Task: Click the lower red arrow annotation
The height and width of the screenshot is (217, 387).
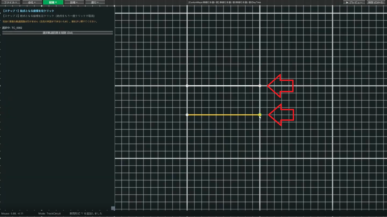Action: pyautogui.click(x=281, y=115)
